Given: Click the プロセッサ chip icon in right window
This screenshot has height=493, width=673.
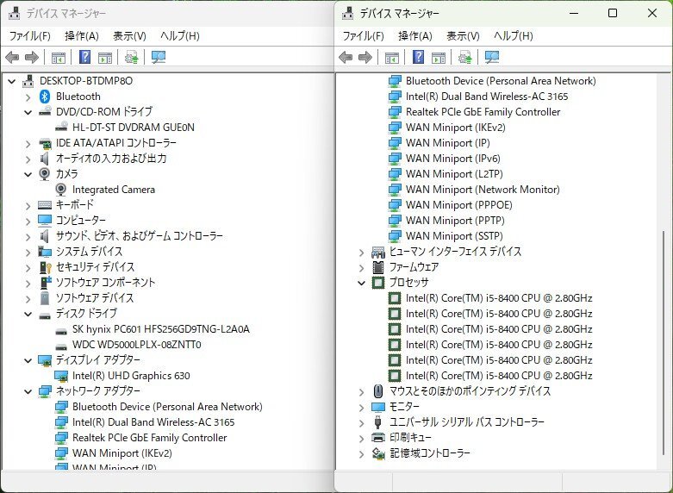Looking at the screenshot, I should pyautogui.click(x=378, y=283).
